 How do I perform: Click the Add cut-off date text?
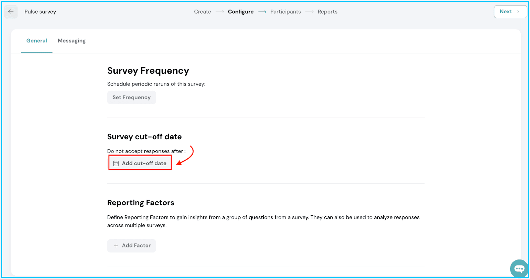click(x=144, y=163)
